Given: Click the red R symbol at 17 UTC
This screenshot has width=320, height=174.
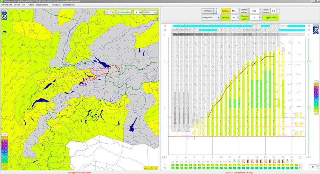Looking at the screenshot, I should 283,161.
